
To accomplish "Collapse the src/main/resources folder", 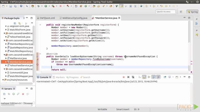I will tap(3, 80).
